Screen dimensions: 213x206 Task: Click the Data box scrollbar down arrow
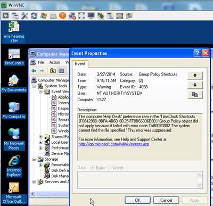coord(199,185)
